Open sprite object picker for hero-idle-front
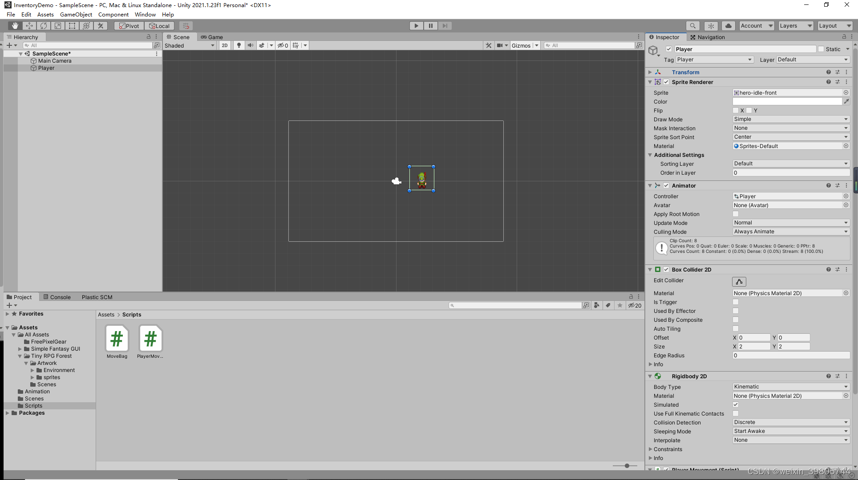 846,92
